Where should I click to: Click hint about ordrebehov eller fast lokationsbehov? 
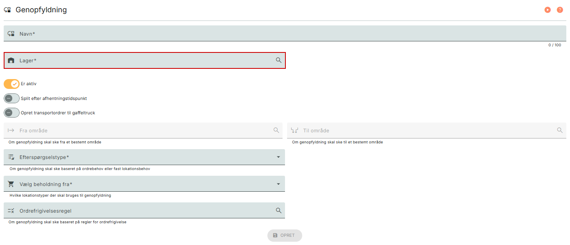(80, 169)
